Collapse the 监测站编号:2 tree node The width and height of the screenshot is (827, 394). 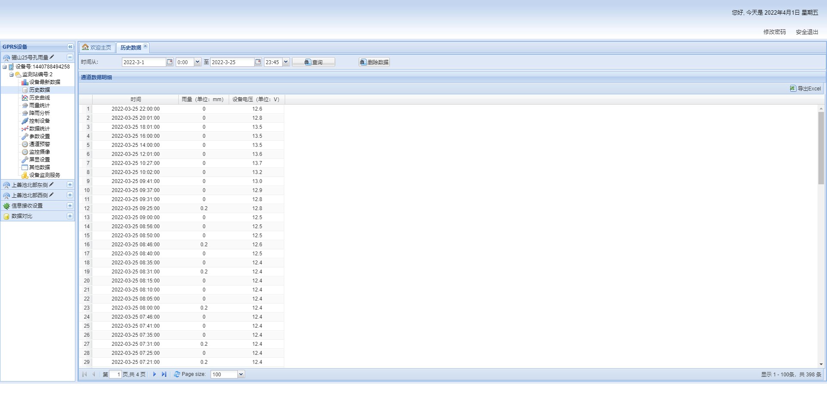click(12, 74)
